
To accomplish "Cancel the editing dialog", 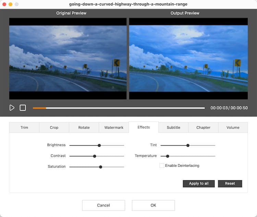I will coord(103,205).
